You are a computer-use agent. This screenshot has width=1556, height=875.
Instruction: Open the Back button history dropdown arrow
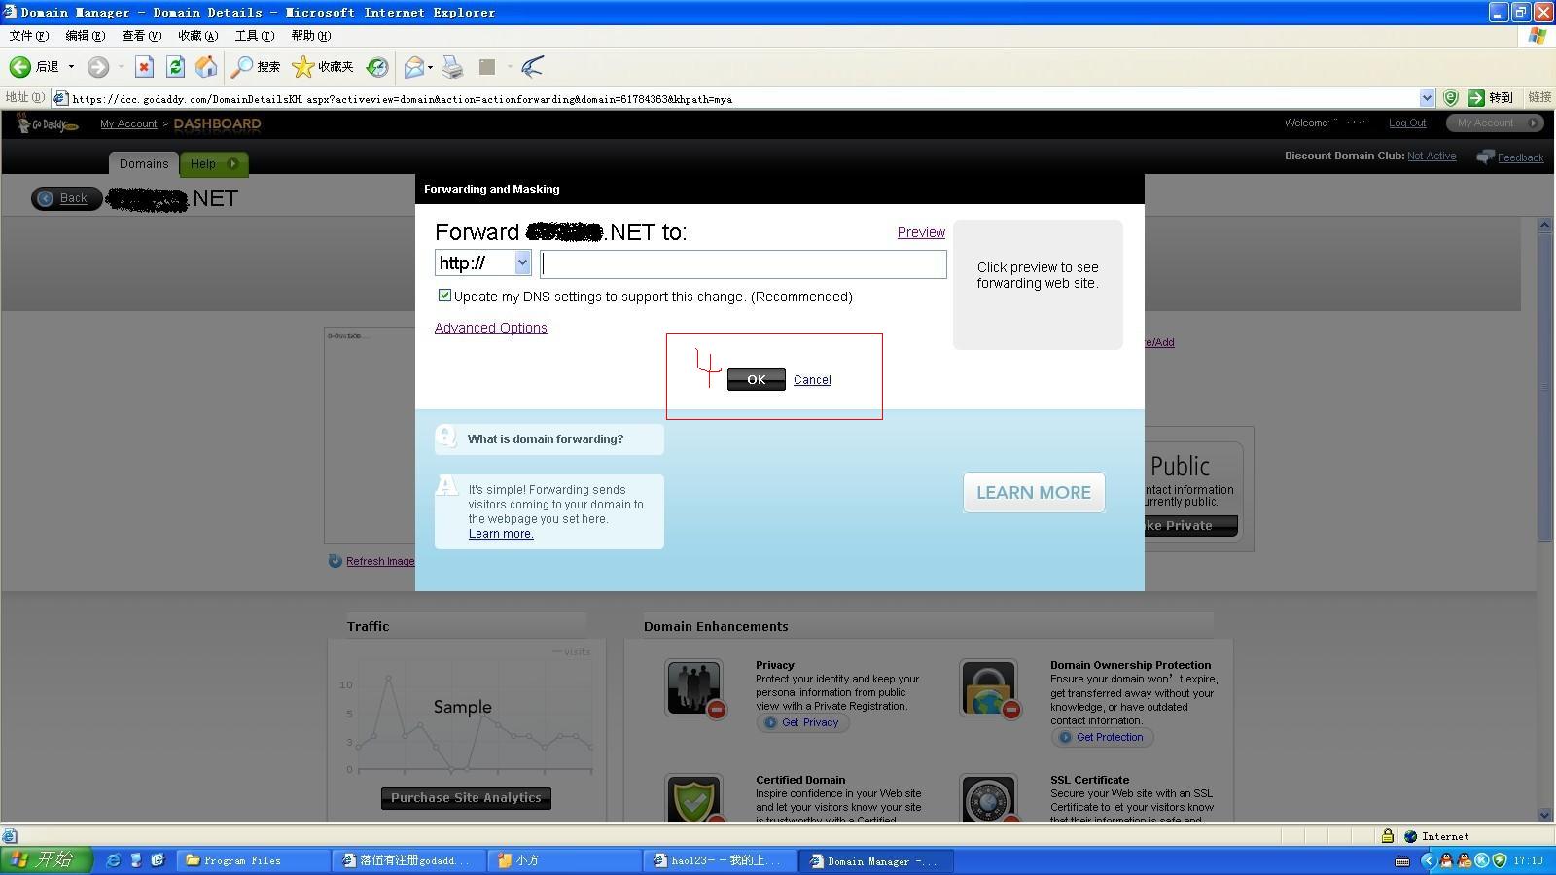[x=71, y=67]
